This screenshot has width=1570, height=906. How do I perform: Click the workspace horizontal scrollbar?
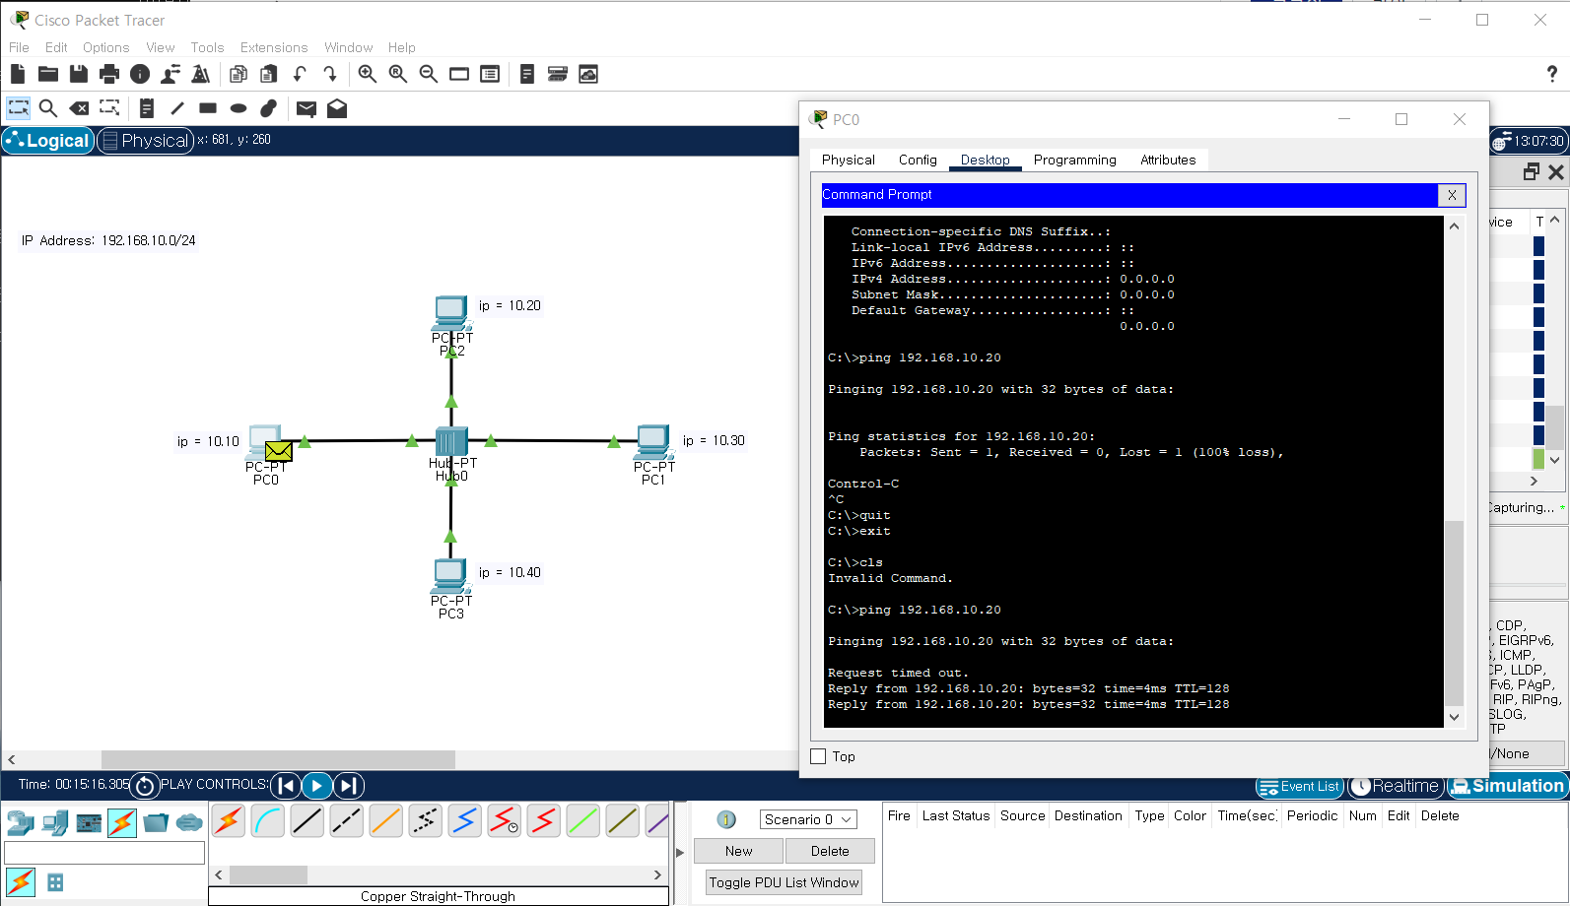tap(278, 759)
